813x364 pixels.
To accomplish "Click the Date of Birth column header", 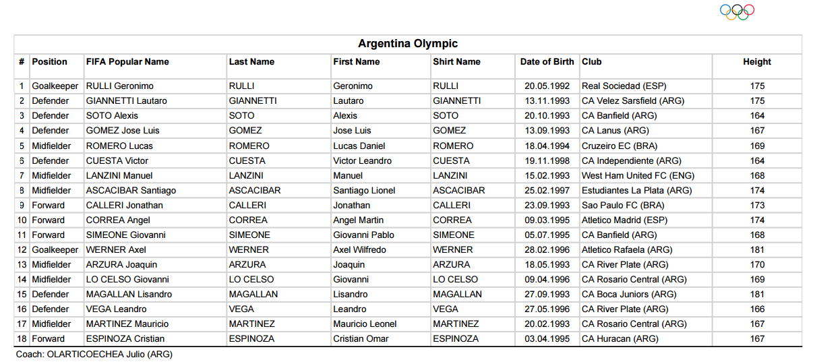I will point(547,61).
